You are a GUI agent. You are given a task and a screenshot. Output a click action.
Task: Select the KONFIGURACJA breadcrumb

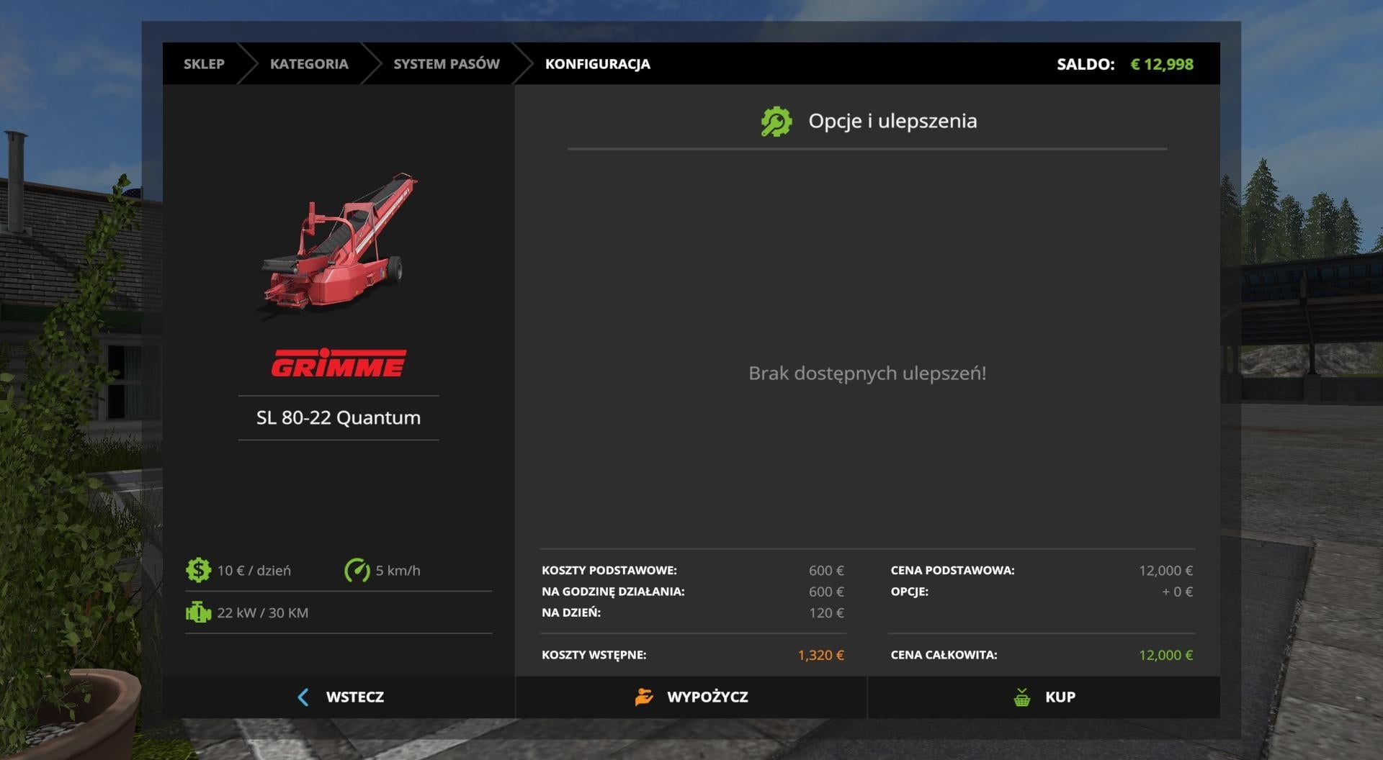point(598,64)
